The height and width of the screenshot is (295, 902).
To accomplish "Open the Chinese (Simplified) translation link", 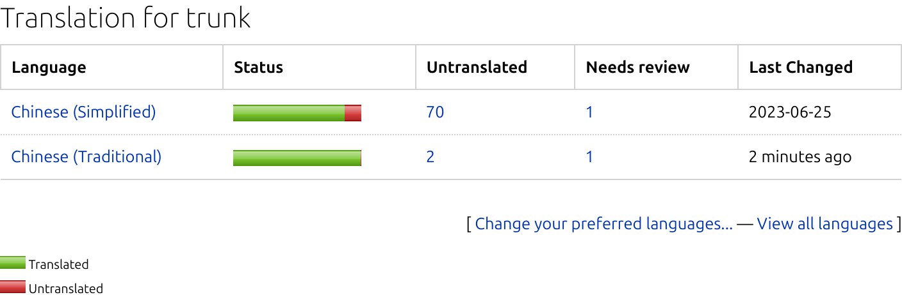I will point(83,112).
